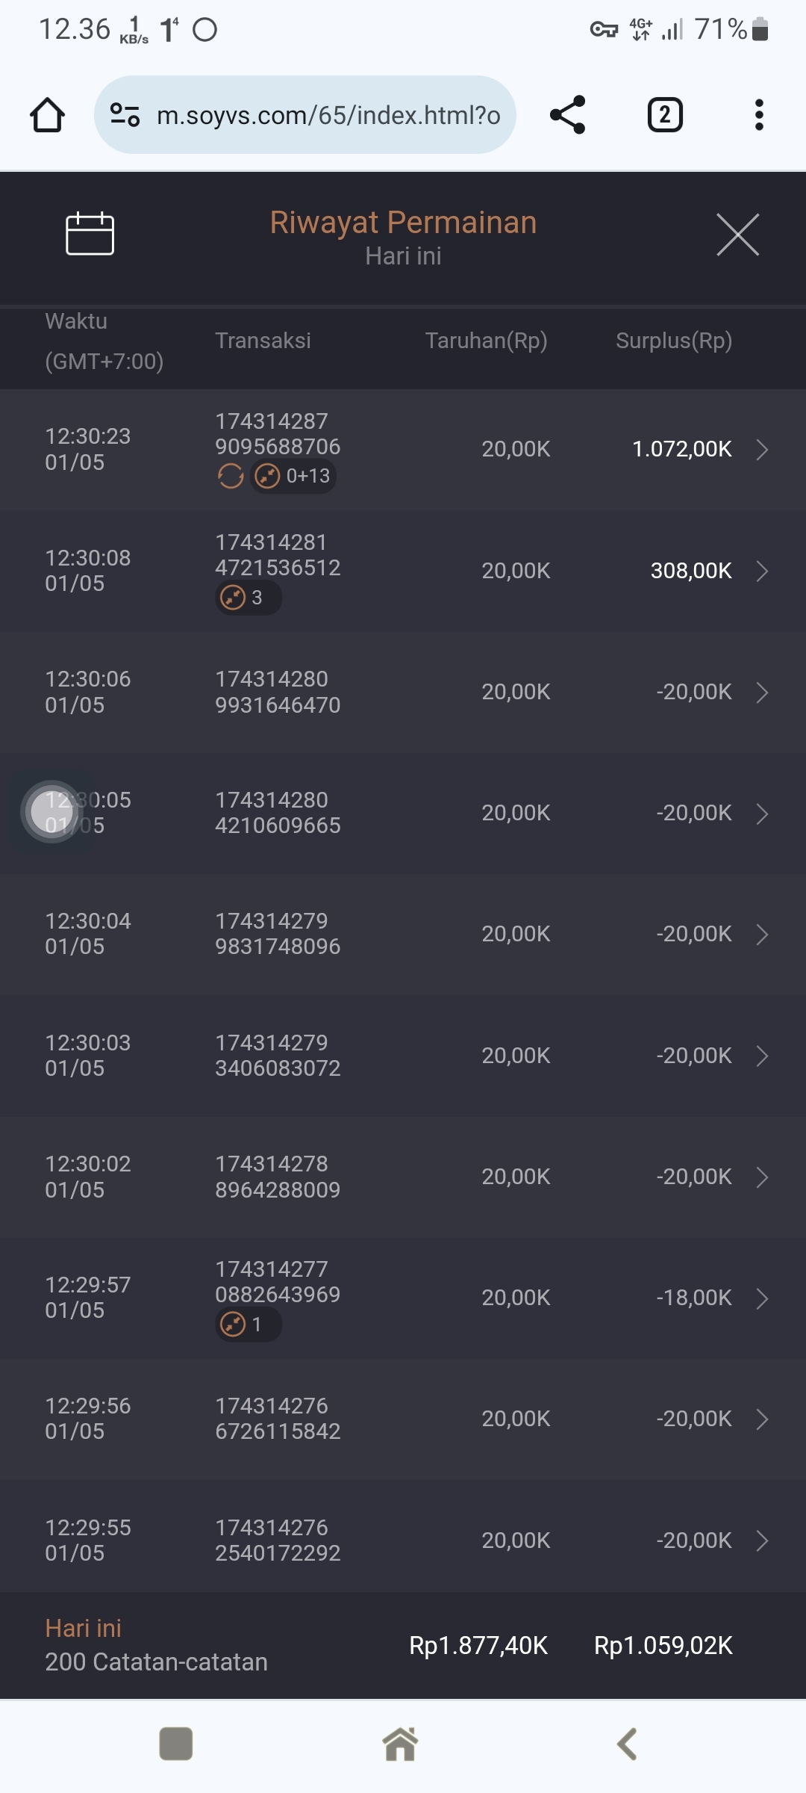Share the page via share icon

coord(567,115)
